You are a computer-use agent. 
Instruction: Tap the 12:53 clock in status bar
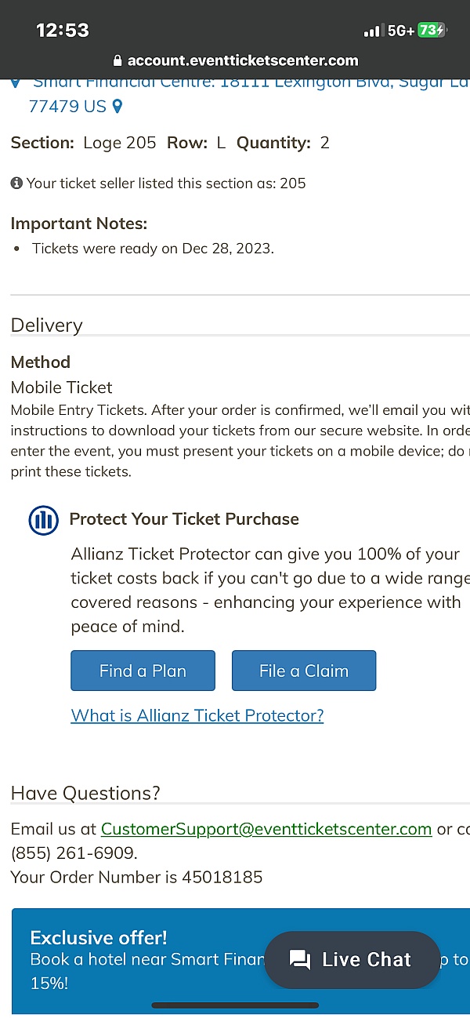click(63, 31)
